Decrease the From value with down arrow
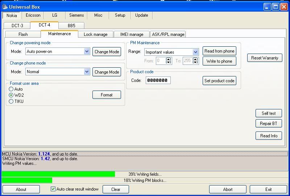This screenshot has height=196, width=290. [x=169, y=63]
